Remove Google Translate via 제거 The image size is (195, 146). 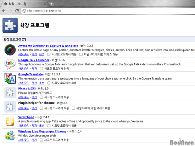pyautogui.click(x=34, y=83)
